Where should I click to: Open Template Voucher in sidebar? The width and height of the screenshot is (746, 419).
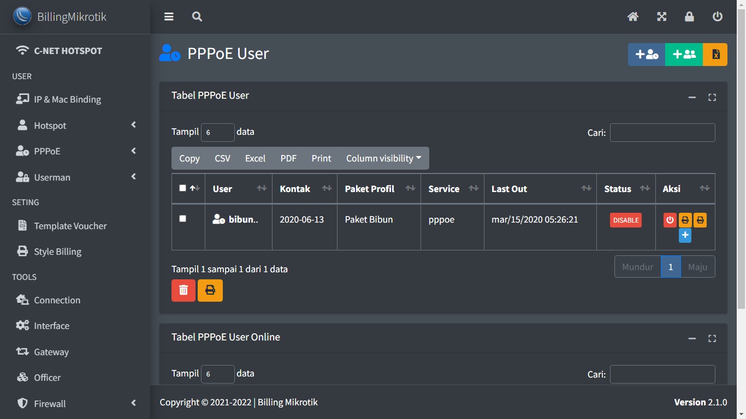(x=70, y=226)
